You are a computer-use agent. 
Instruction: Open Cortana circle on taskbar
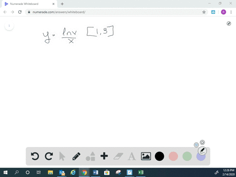(x=28, y=173)
